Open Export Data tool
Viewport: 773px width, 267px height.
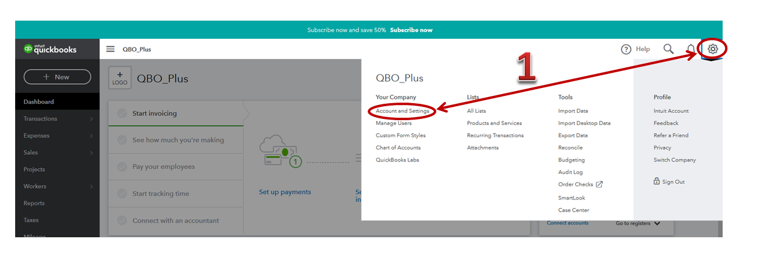pyautogui.click(x=573, y=135)
